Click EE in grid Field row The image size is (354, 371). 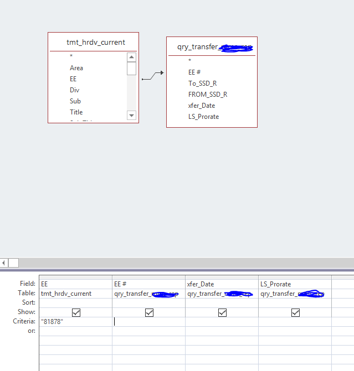(x=76, y=284)
